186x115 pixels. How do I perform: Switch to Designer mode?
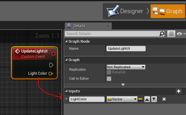125,11
